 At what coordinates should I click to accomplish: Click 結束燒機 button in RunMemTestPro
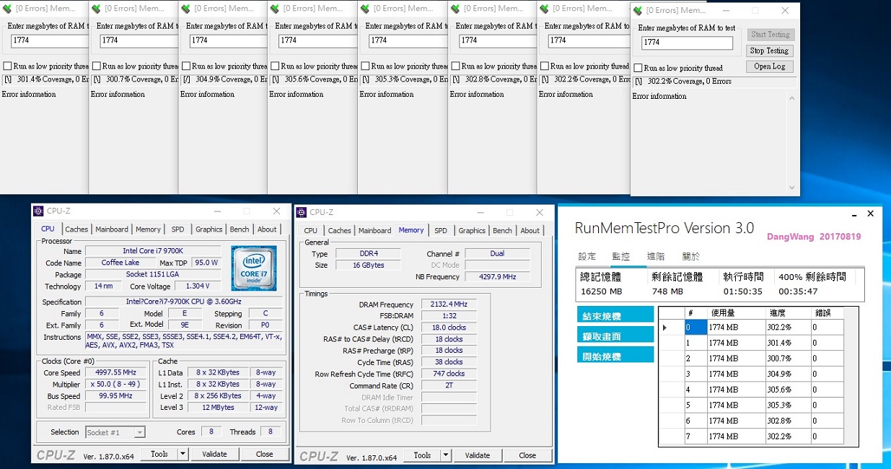615,315
